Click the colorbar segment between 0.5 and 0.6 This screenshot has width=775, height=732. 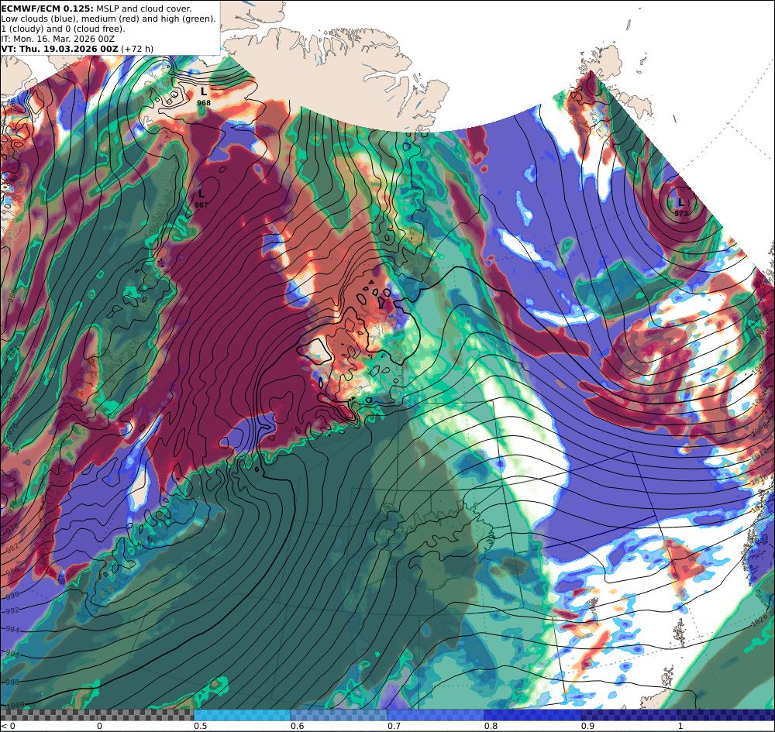pos(242,715)
